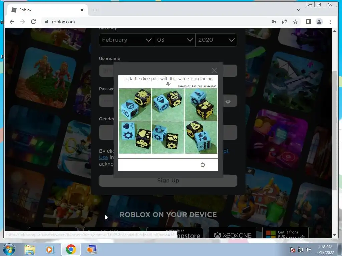
Task: Open a new browser tab
Action: pos(95,10)
